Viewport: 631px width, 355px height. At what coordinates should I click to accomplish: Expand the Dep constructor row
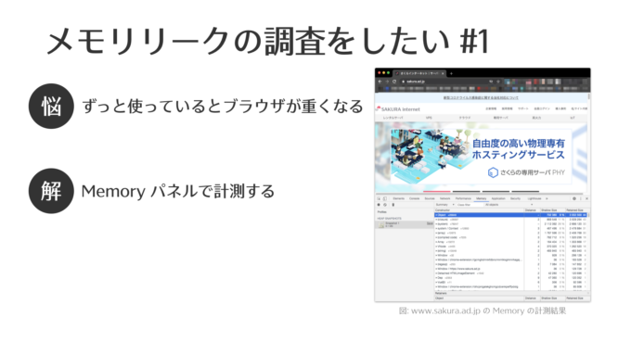click(x=436, y=278)
